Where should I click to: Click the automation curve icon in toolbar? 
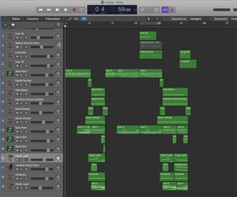pos(70,19)
